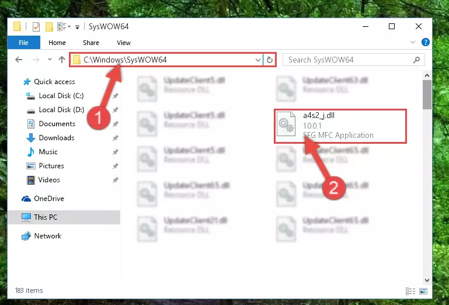
Task: Select the a4s2_j.dll file name
Action: click(x=319, y=116)
